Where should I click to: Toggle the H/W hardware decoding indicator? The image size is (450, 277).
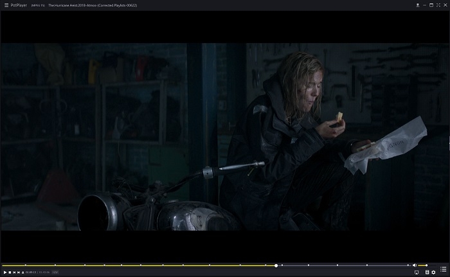point(55,272)
